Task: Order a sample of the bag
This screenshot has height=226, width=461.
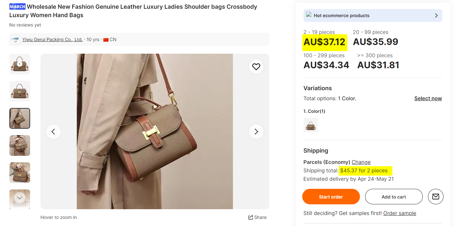Action: tap(399, 213)
